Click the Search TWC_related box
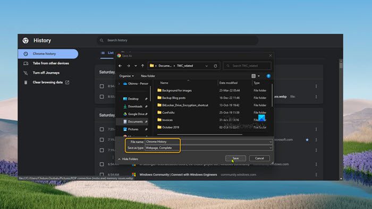This screenshot has width=372, height=209. 247,66
